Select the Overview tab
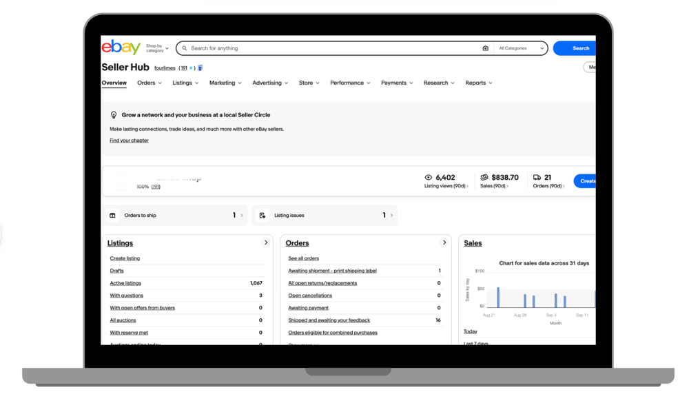This screenshot has height=394, width=689. tap(114, 83)
